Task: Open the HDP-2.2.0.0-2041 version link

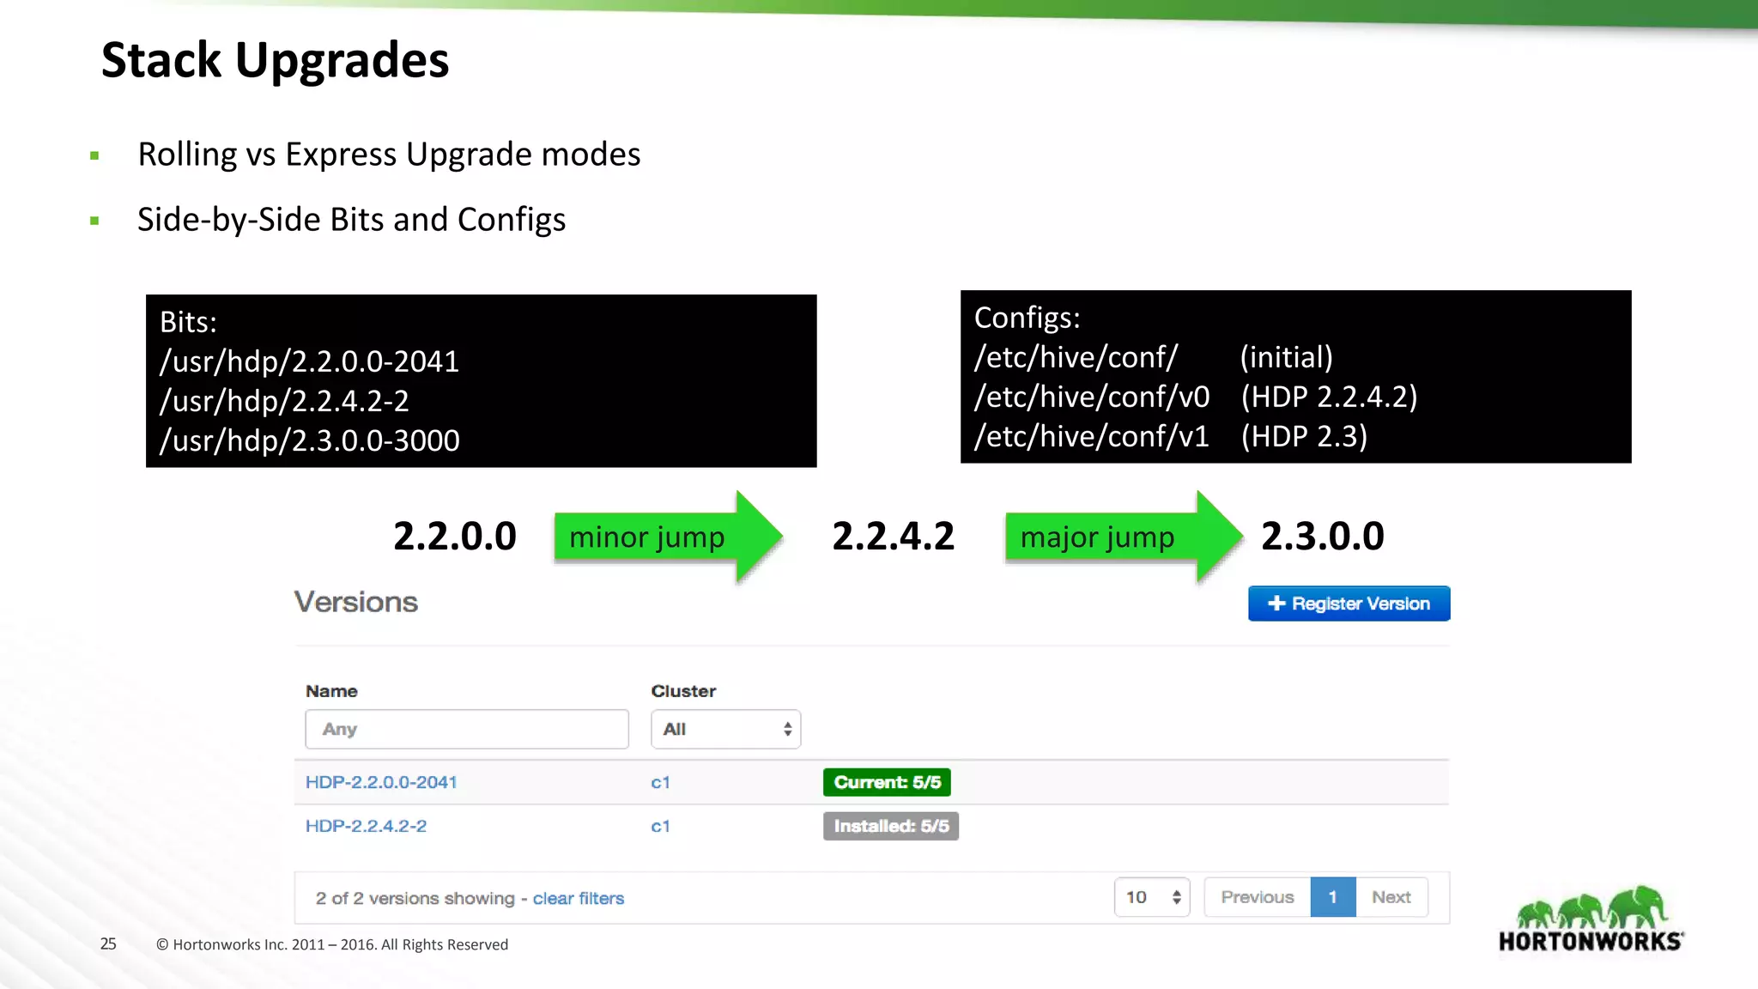Action: click(381, 782)
